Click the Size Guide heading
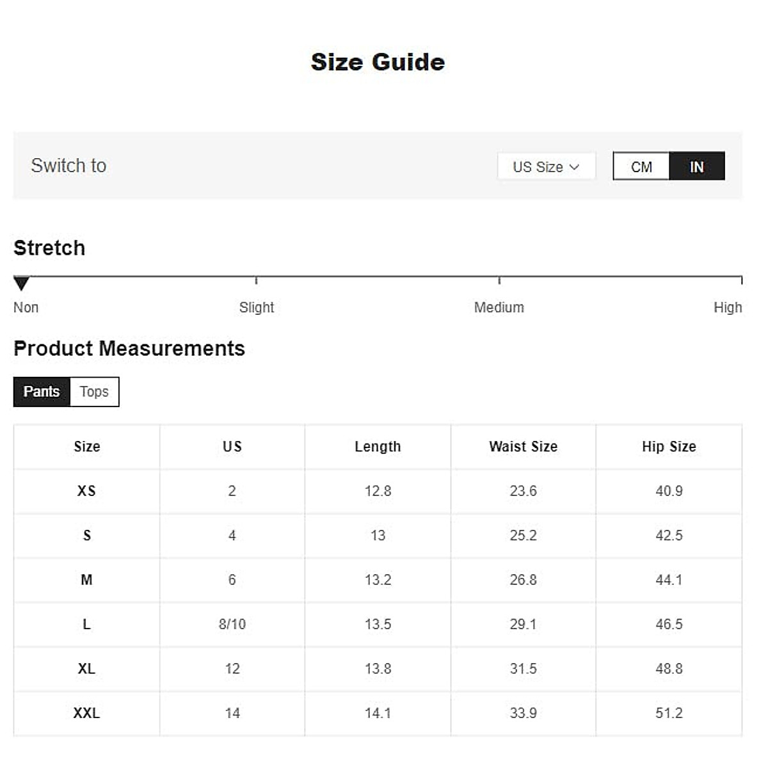The height and width of the screenshot is (768, 768). click(378, 62)
